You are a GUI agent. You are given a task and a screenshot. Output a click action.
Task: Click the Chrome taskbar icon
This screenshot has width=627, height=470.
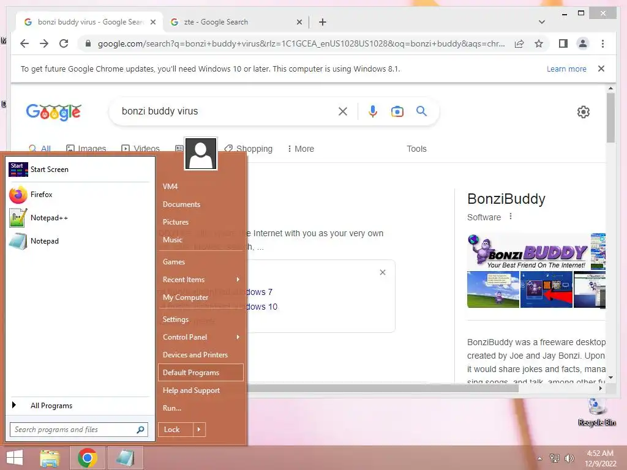88,458
